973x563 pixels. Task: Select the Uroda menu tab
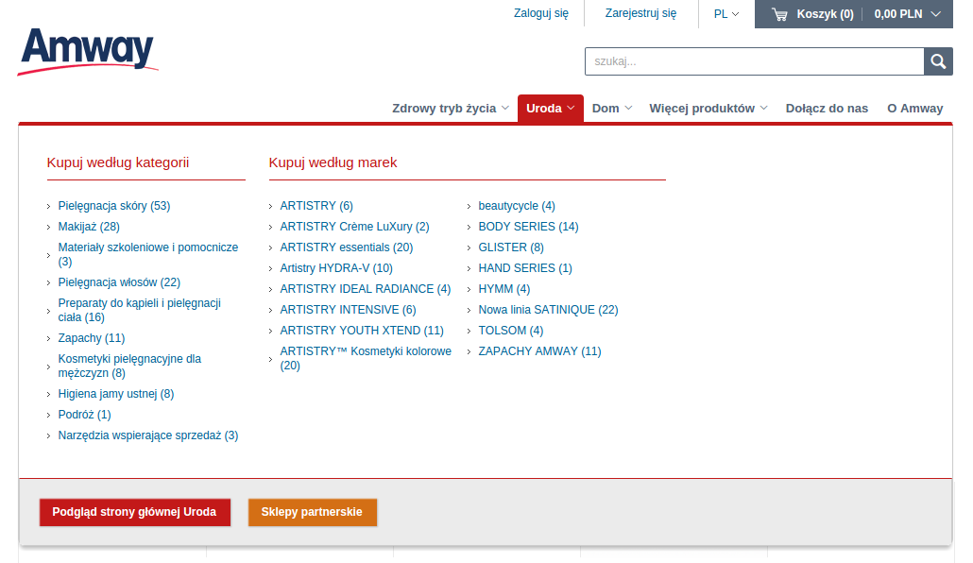pyautogui.click(x=551, y=108)
